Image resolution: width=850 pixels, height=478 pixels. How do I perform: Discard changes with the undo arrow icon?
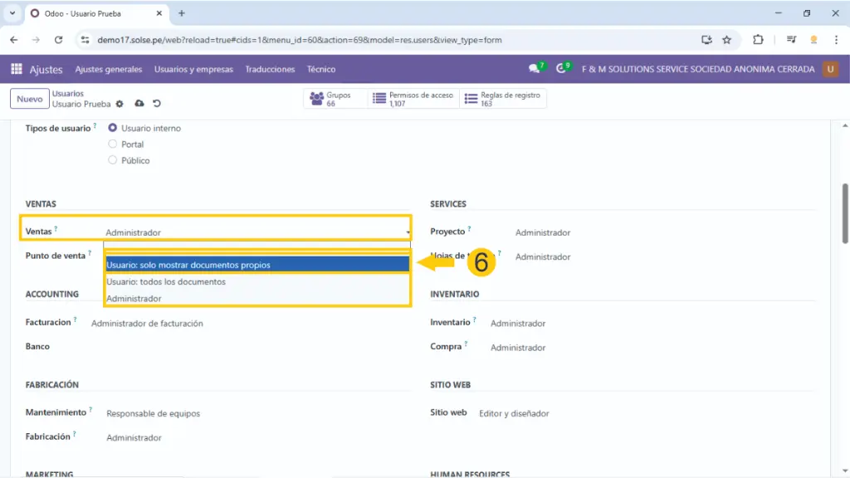(x=157, y=104)
